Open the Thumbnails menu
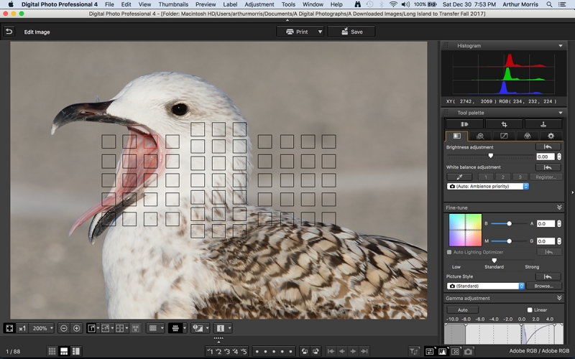Image resolution: width=575 pixels, height=359 pixels. pyautogui.click(x=173, y=4)
